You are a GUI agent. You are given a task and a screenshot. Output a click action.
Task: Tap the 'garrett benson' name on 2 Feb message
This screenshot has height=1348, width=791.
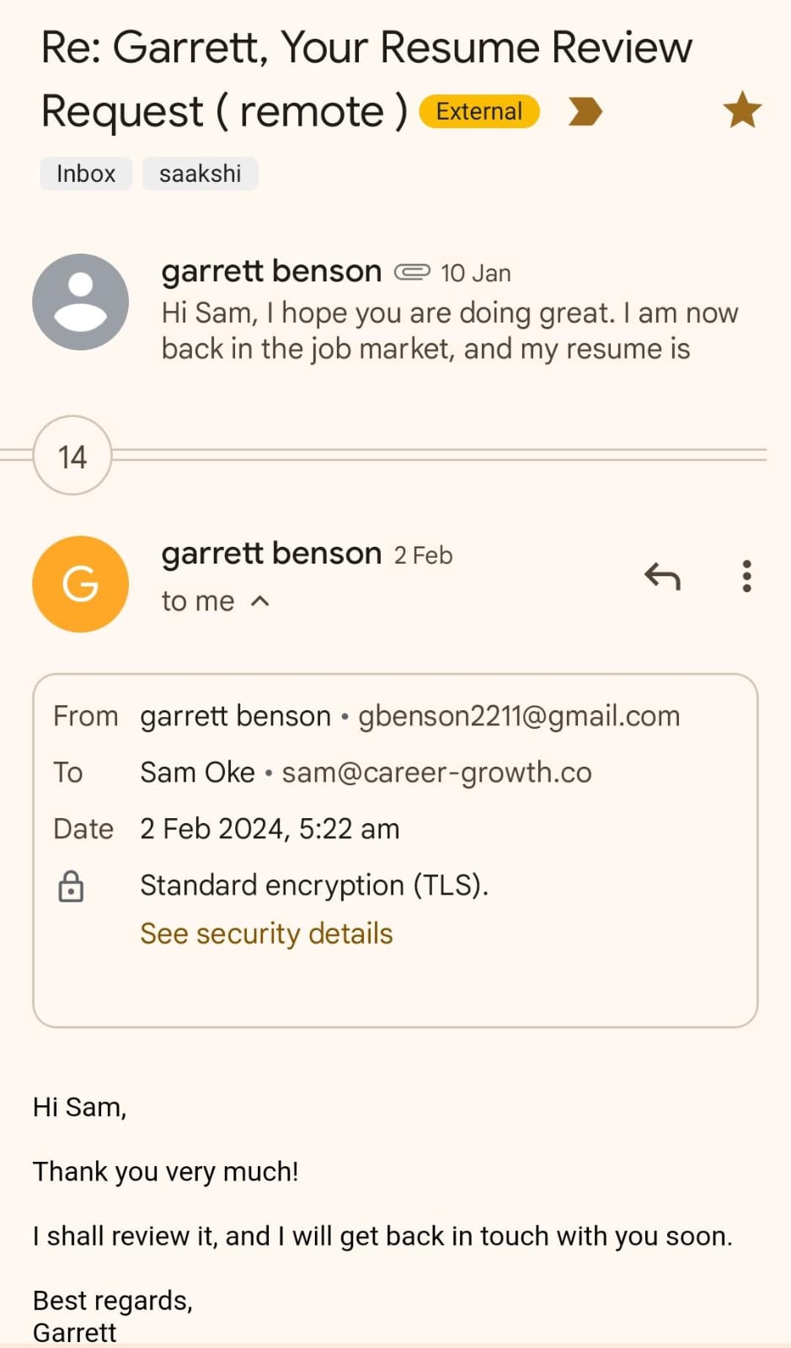[x=271, y=554]
